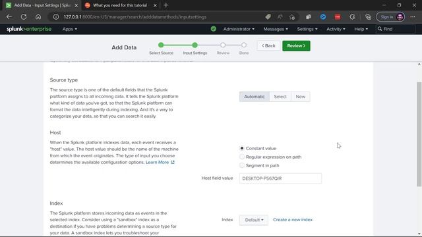Image resolution: width=422 pixels, height=237 pixels.
Task: Open the browser home page
Action: point(38,17)
